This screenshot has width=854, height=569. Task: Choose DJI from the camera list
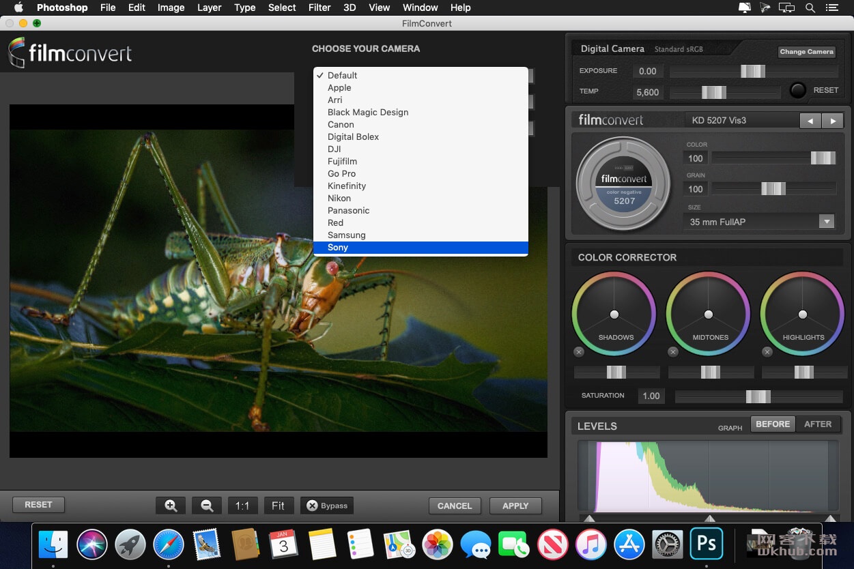click(x=421, y=149)
